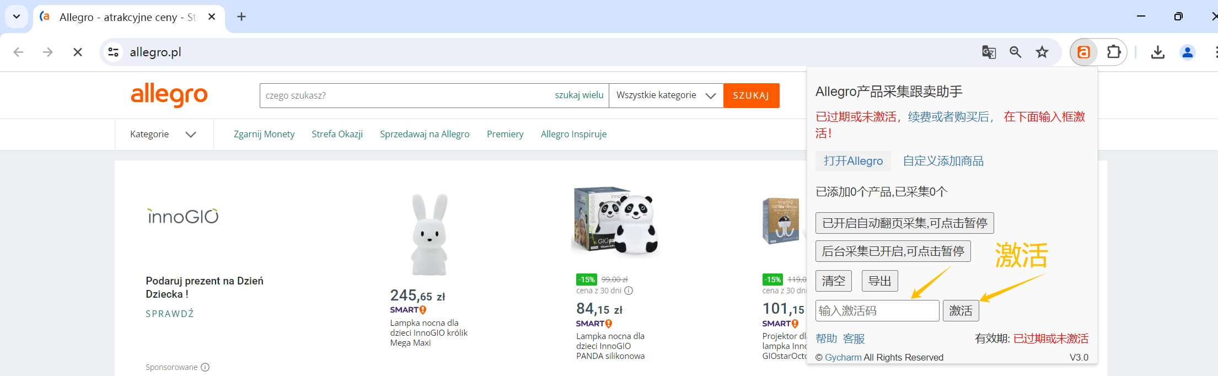This screenshot has height=376, width=1218.
Task: Click the 245,65 zł price
Action: (x=417, y=296)
